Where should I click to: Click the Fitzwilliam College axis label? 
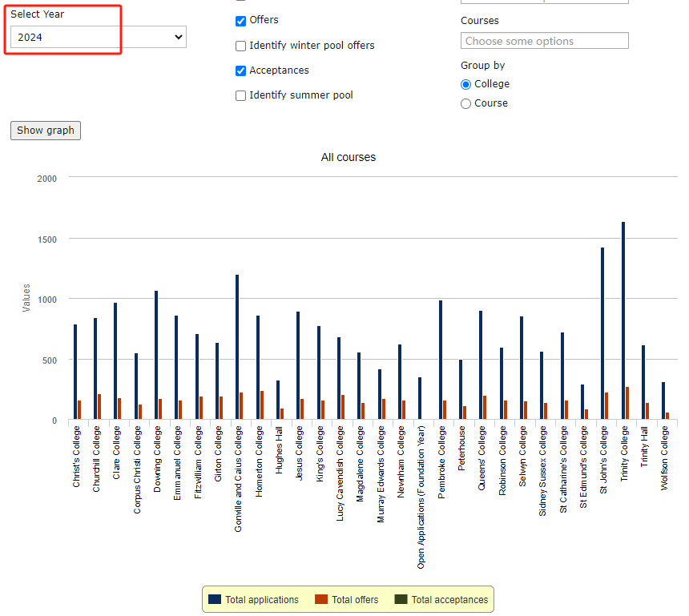click(x=198, y=462)
